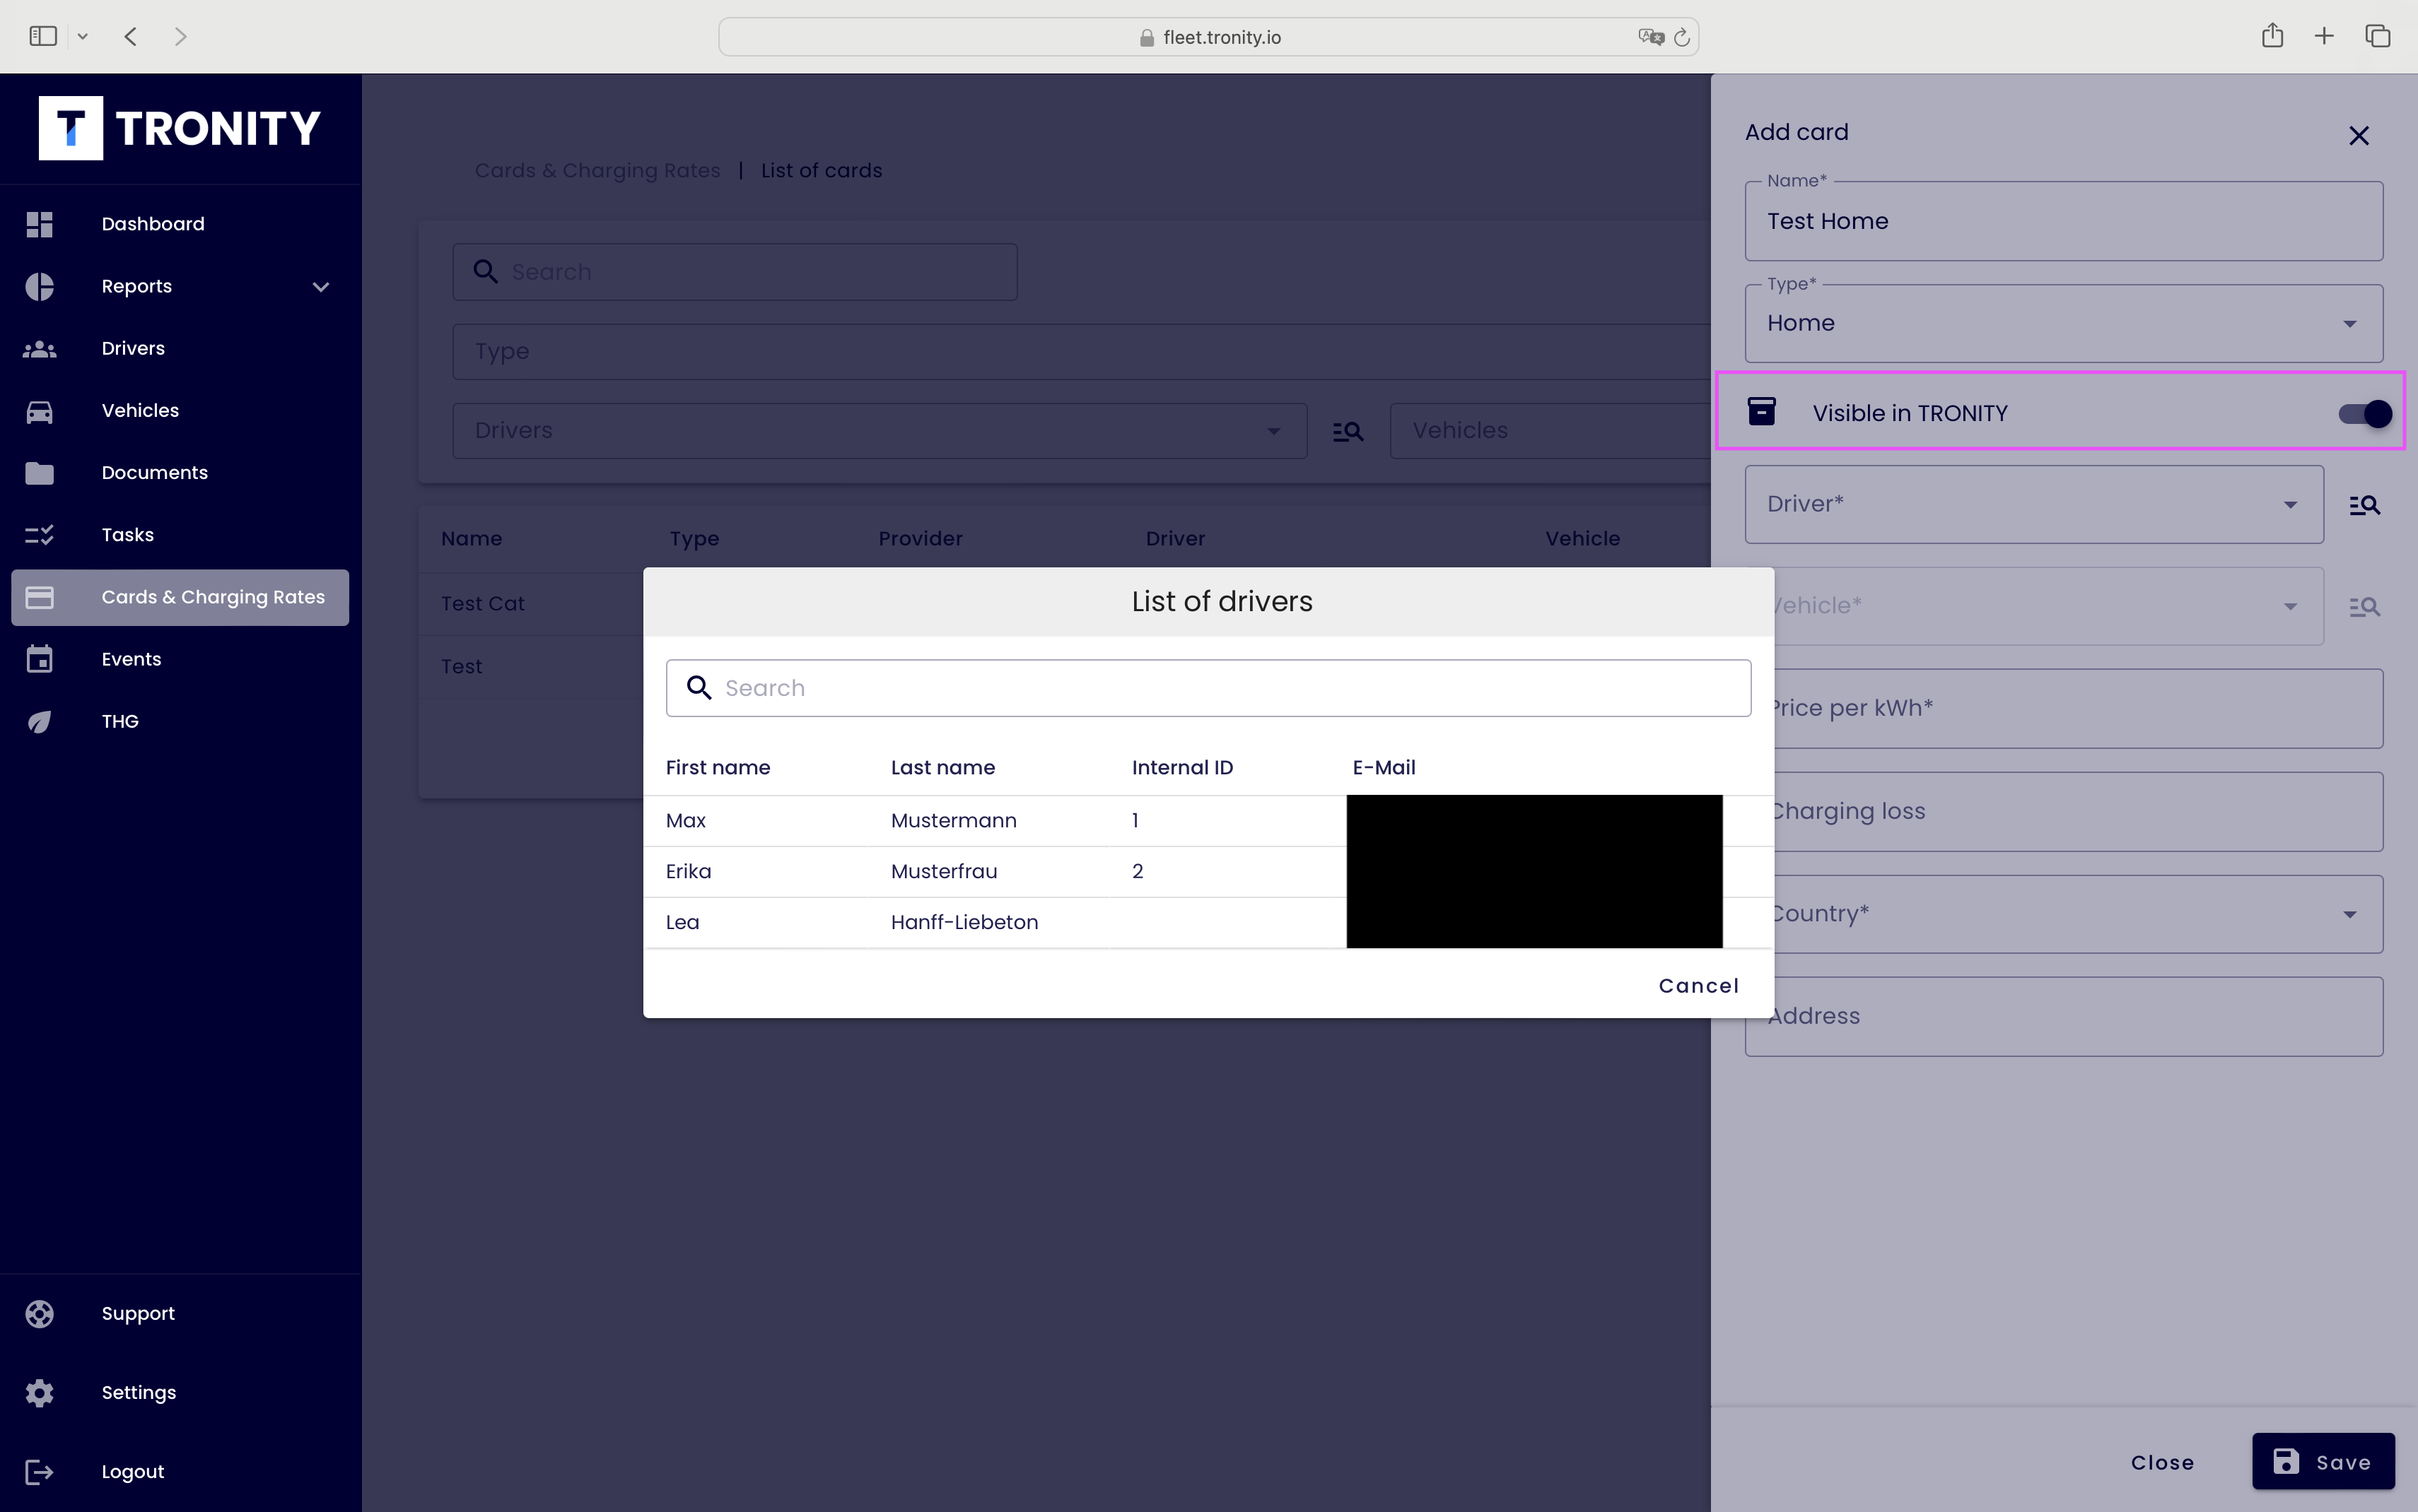The width and height of the screenshot is (2418, 1512).
Task: Open the Vehicle* dropdown in Add card
Action: click(x=2034, y=606)
